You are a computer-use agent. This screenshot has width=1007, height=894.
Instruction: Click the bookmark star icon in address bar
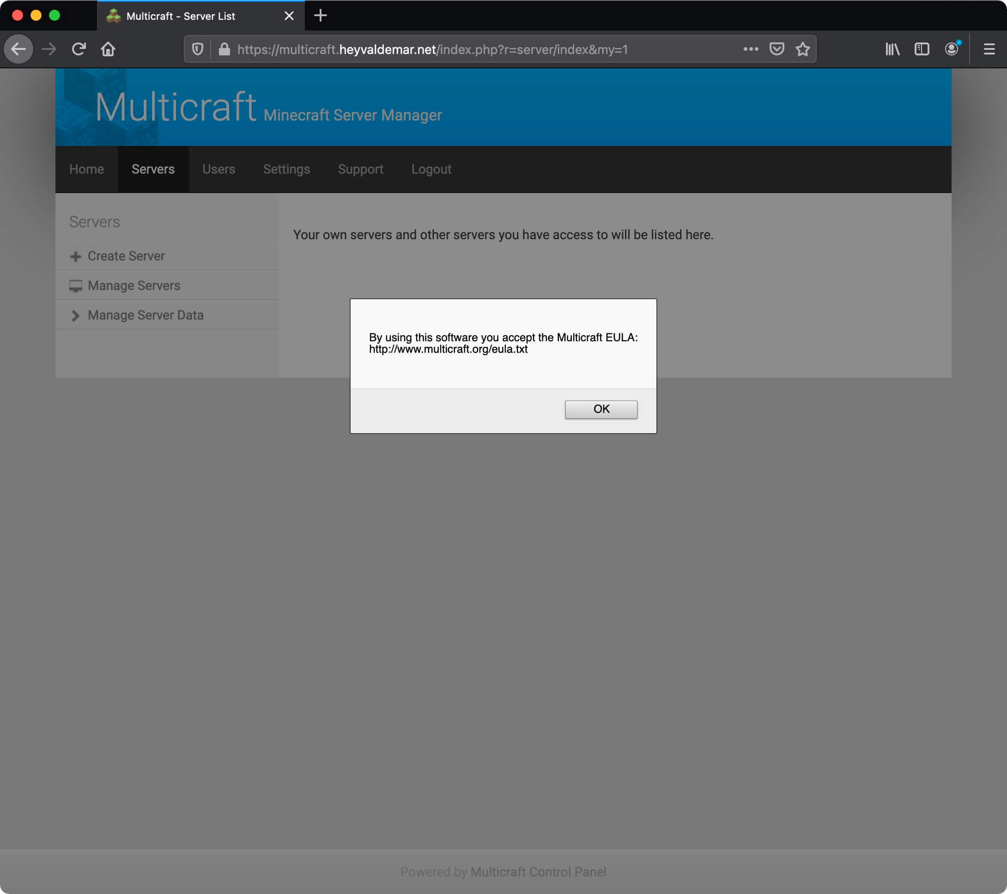pos(802,49)
